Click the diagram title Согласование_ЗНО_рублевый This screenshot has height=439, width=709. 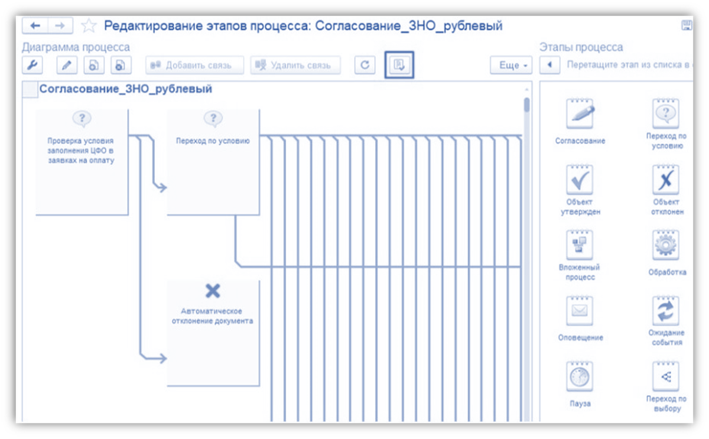point(126,90)
